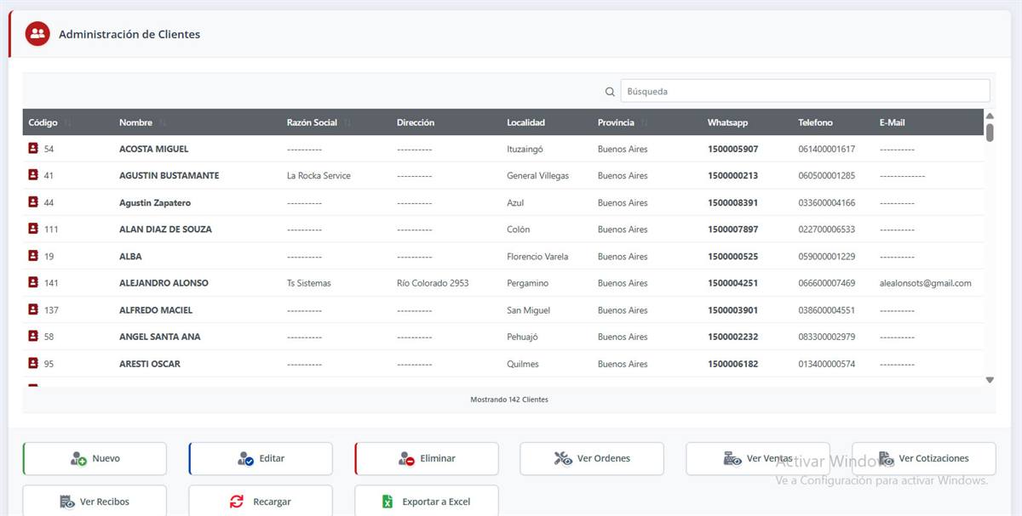
Task: Click the Whatsapp column header
Action: pos(727,122)
